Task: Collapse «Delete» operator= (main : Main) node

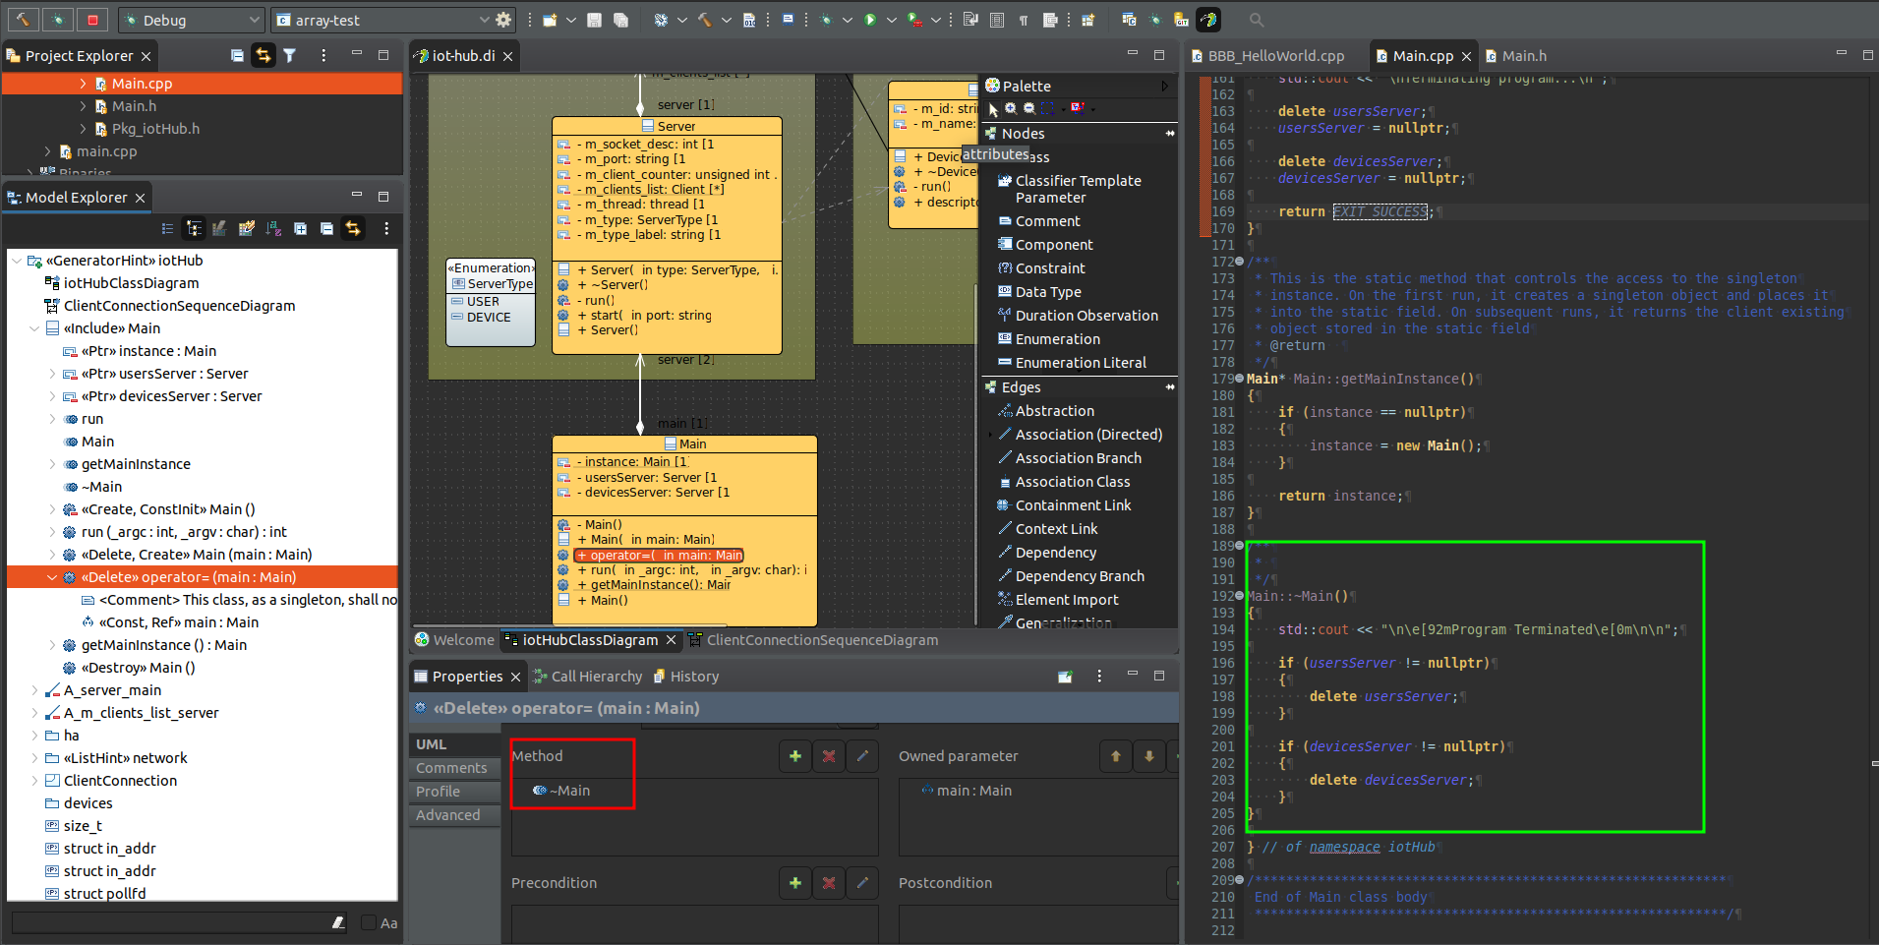Action: 52,577
